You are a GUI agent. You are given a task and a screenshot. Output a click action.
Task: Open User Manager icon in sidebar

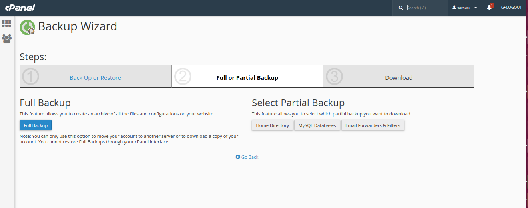coord(6,39)
